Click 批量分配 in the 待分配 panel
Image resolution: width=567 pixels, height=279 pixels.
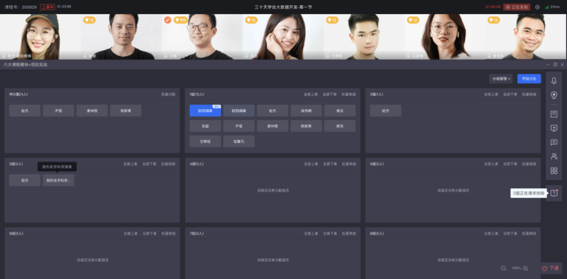point(168,94)
